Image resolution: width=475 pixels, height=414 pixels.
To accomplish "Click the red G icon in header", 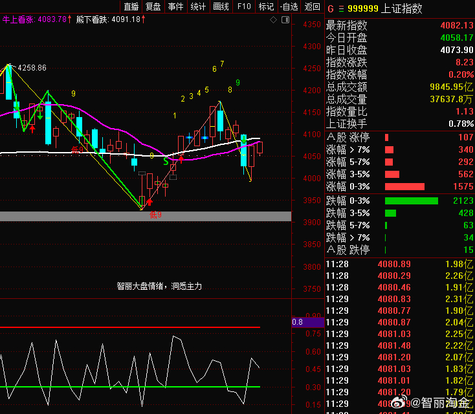I will point(331,9).
